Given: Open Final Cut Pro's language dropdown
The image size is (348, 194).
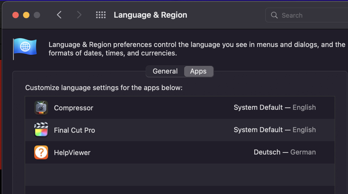Looking at the screenshot, I should point(275,130).
